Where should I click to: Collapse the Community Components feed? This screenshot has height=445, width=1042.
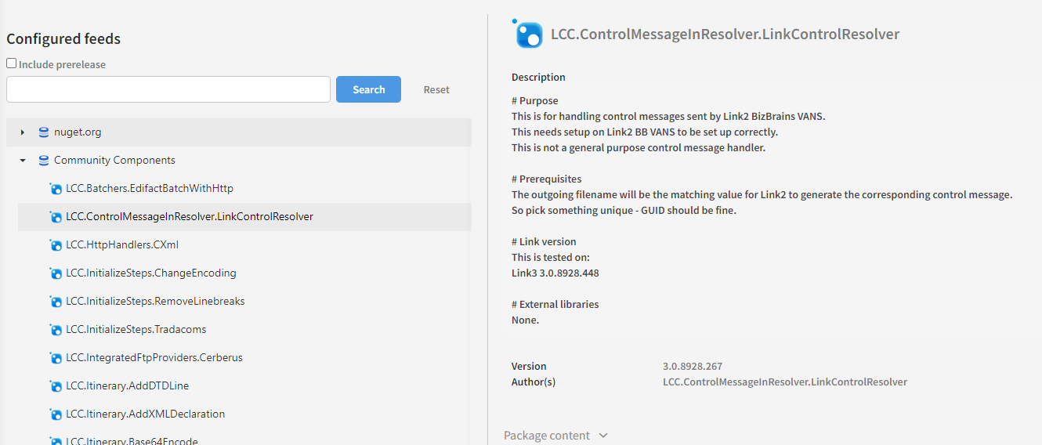[23, 161]
